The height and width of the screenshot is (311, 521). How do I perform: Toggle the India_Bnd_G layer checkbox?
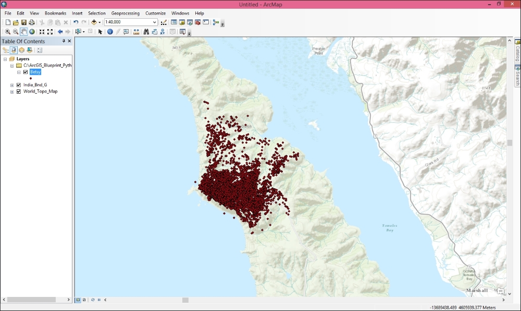point(19,85)
